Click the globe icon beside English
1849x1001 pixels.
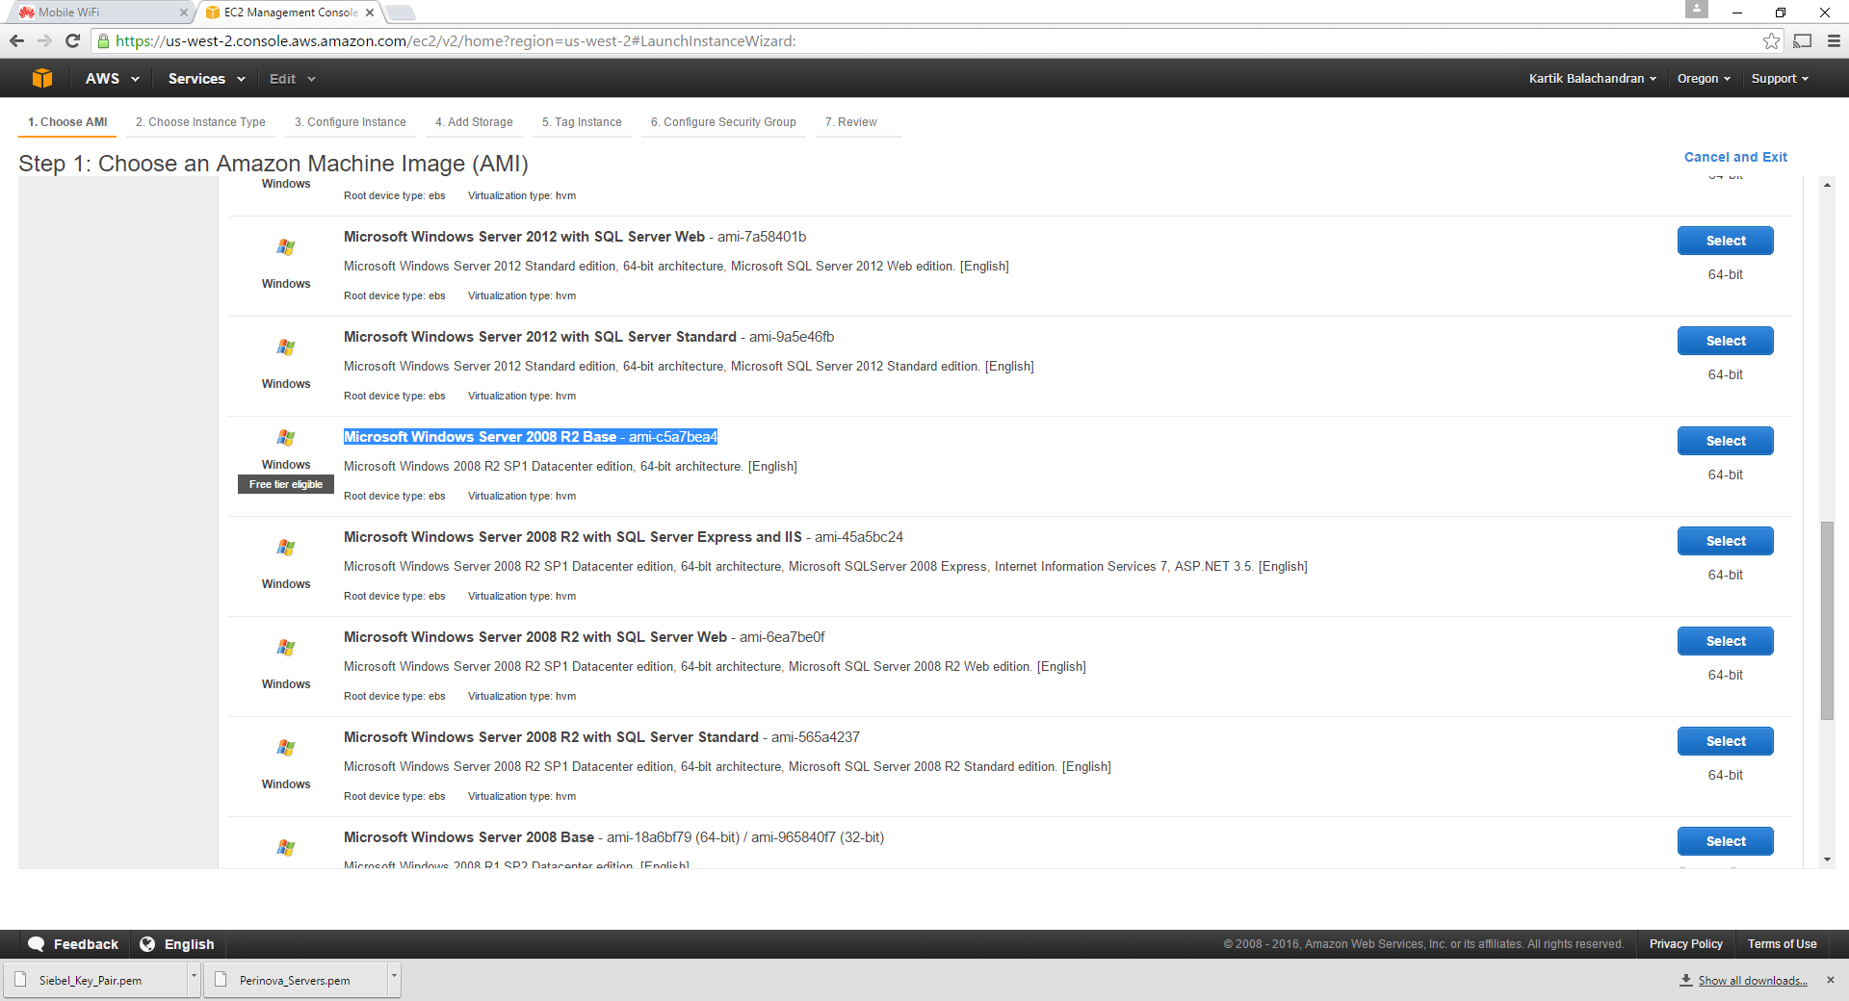(147, 944)
